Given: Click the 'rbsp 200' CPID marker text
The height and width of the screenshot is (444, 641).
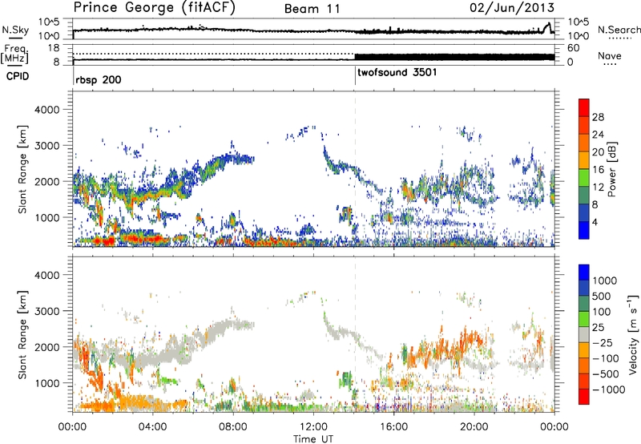Looking at the screenshot, I should (x=98, y=79).
